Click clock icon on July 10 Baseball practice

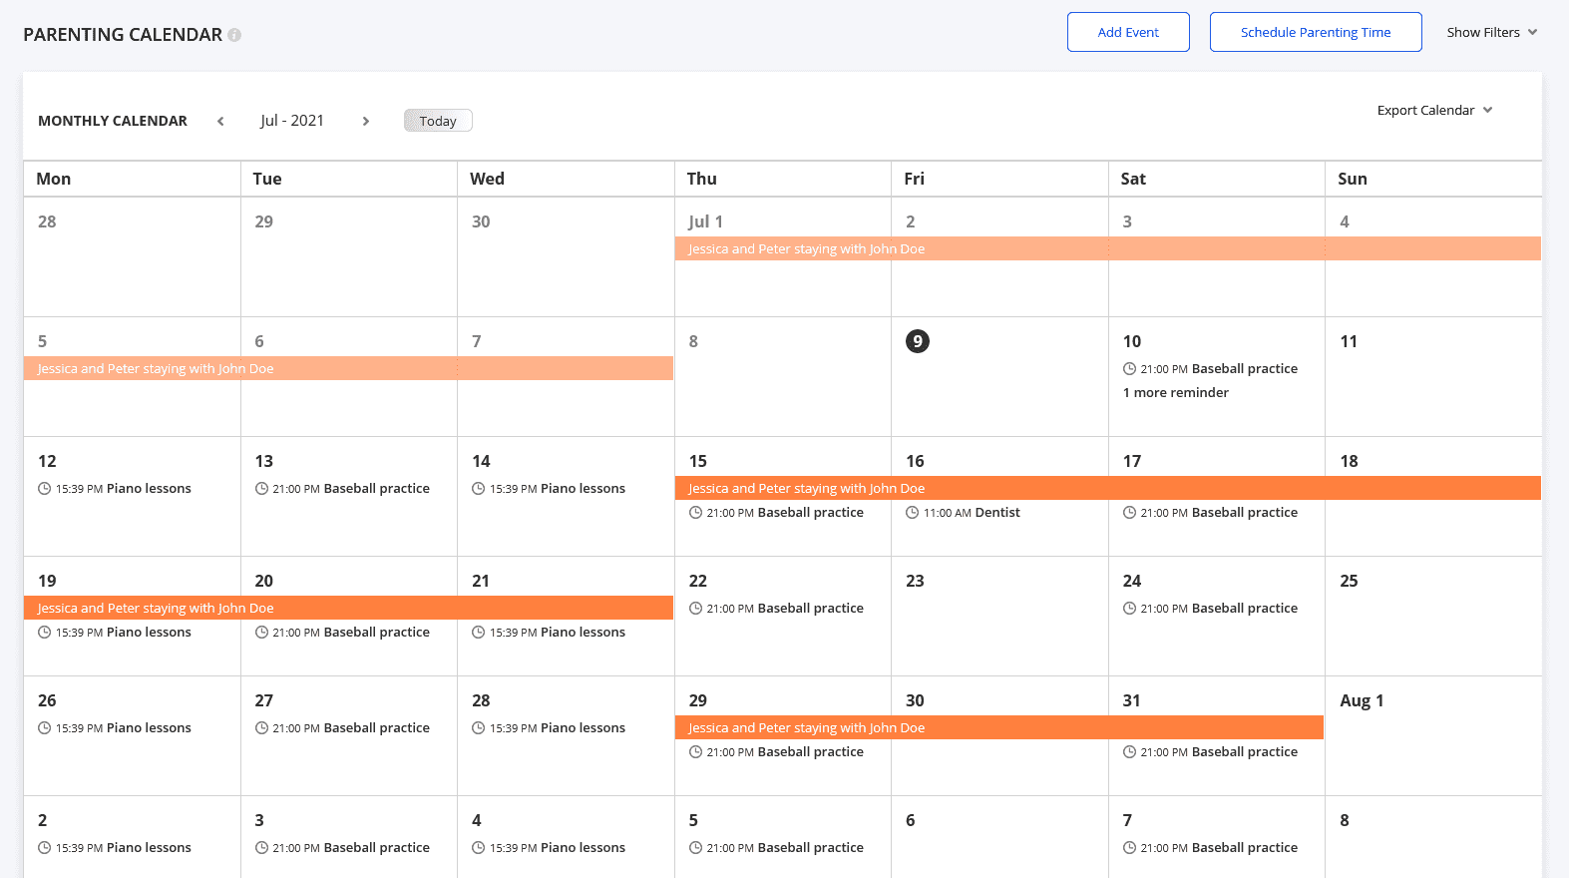tap(1129, 369)
